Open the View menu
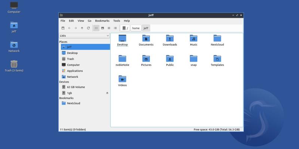This screenshot has width=299, height=149. click(x=81, y=21)
